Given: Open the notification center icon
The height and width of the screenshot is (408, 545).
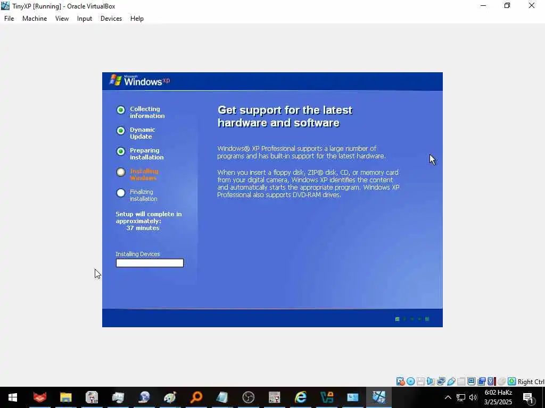Looking at the screenshot, I should (528, 397).
